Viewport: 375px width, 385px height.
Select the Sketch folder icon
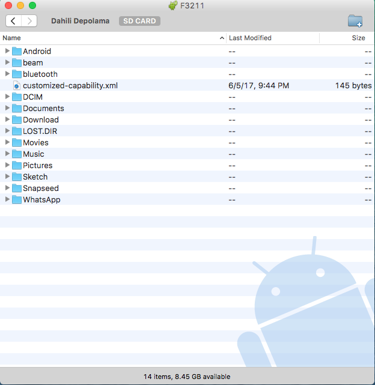[17, 177]
